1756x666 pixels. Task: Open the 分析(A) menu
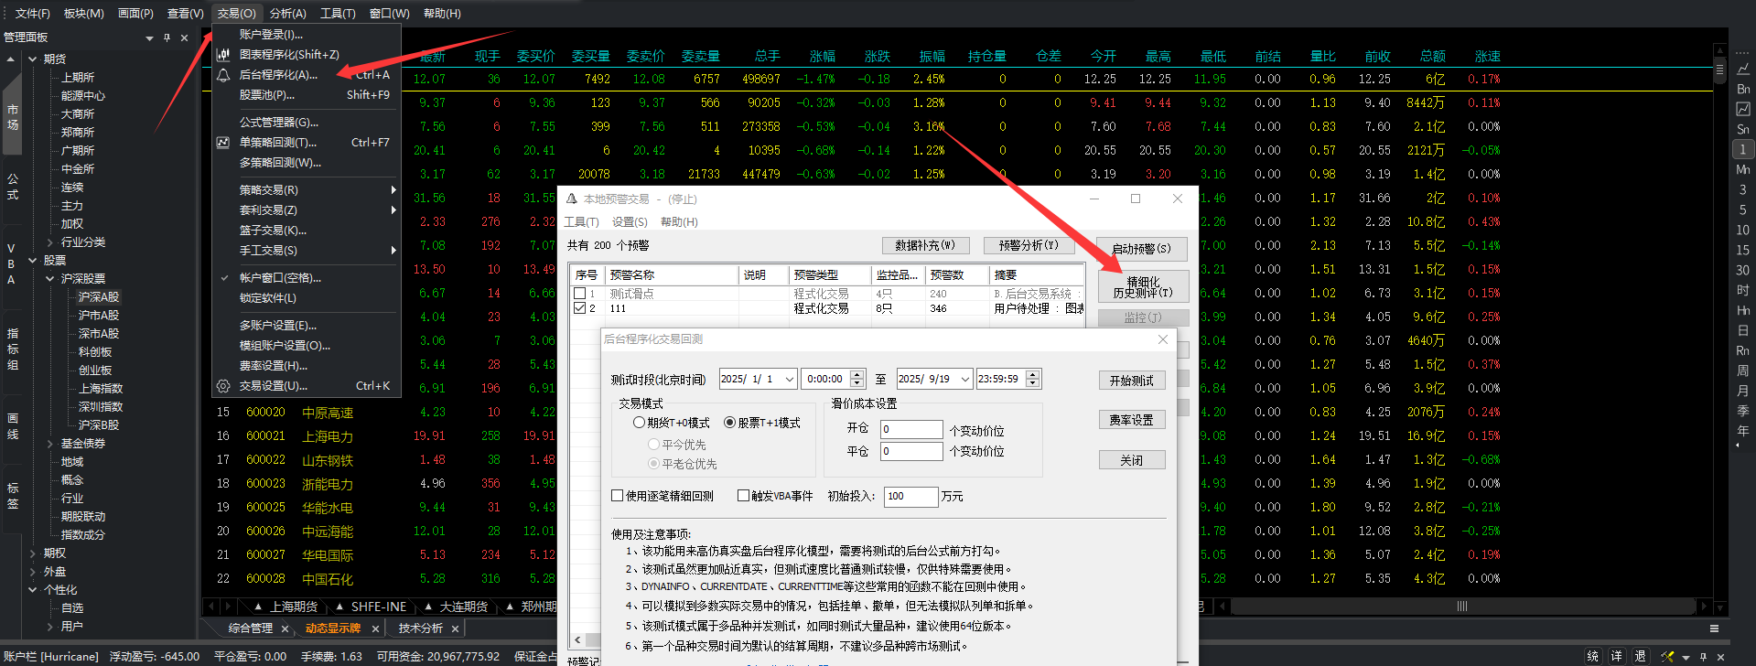coord(287,14)
